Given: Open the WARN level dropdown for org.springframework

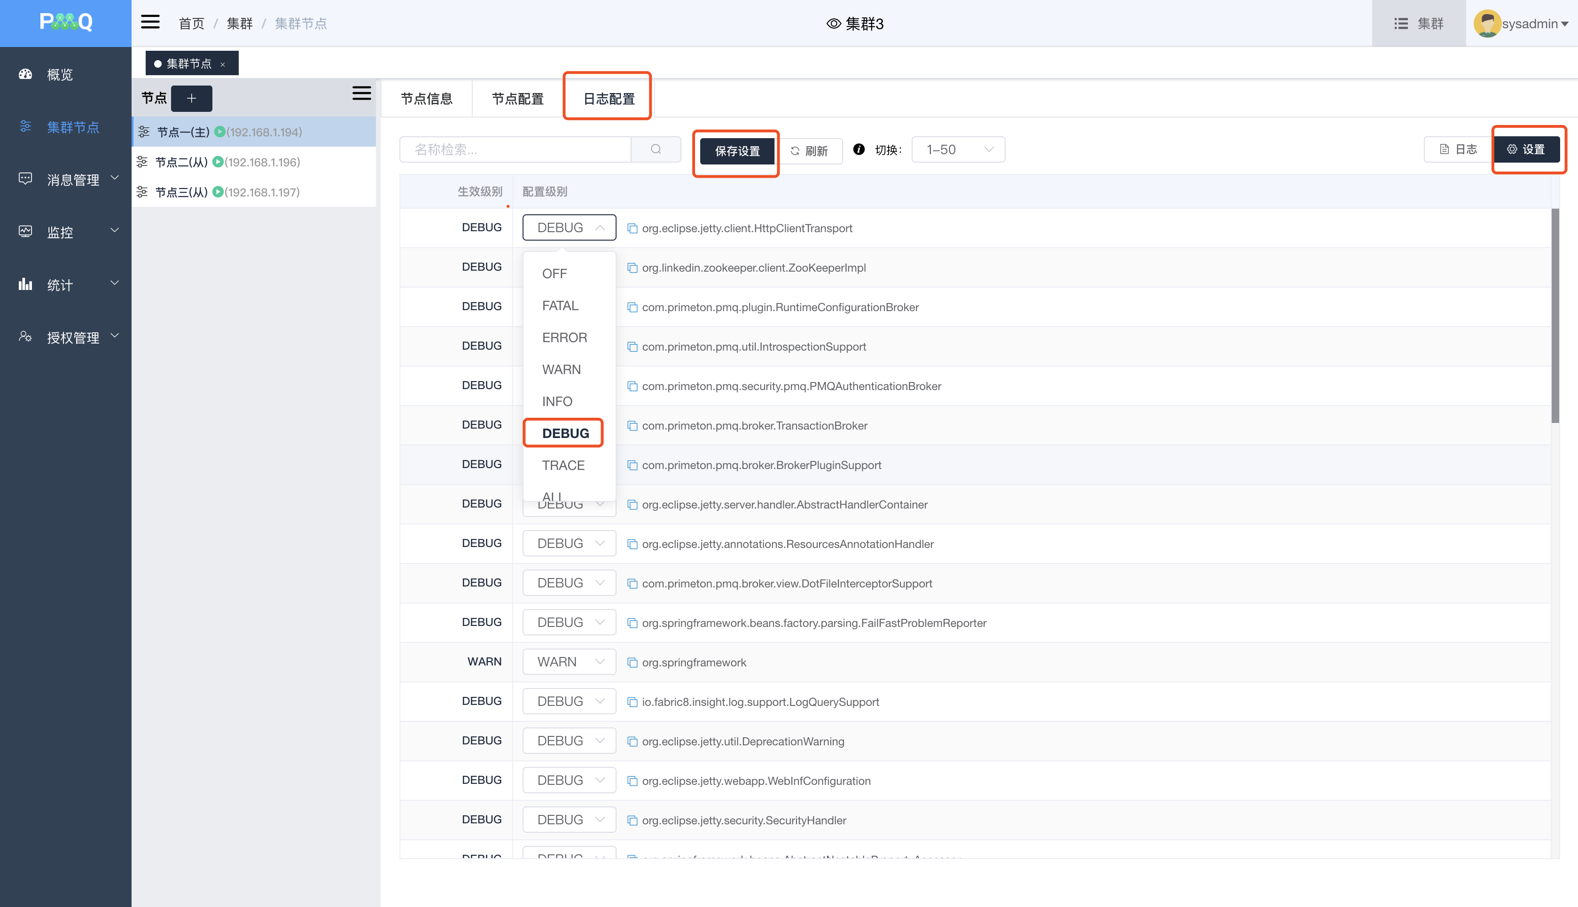Looking at the screenshot, I should point(569,662).
